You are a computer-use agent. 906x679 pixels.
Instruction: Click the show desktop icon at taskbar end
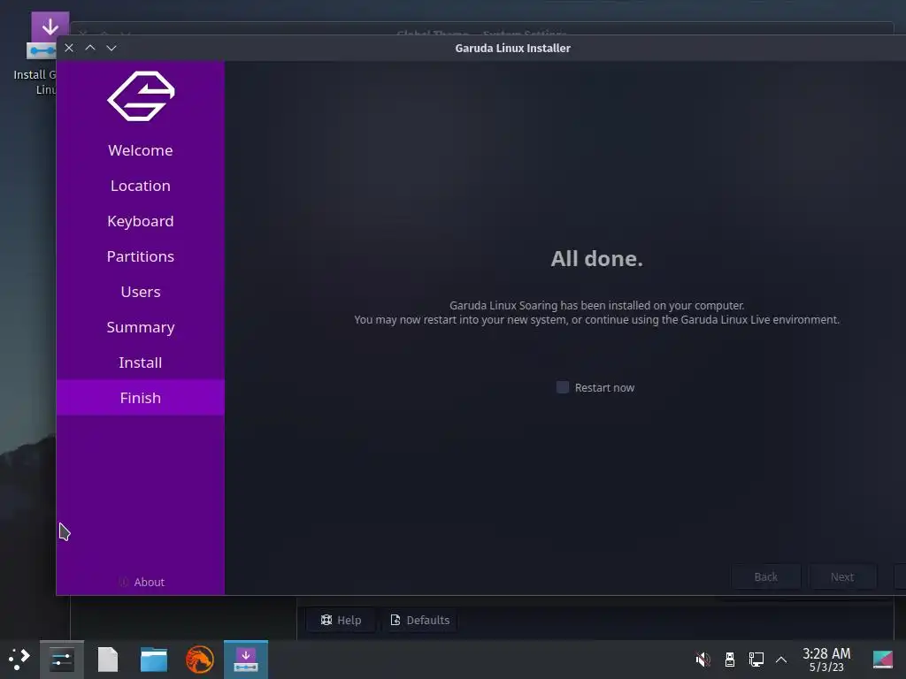[882, 660]
